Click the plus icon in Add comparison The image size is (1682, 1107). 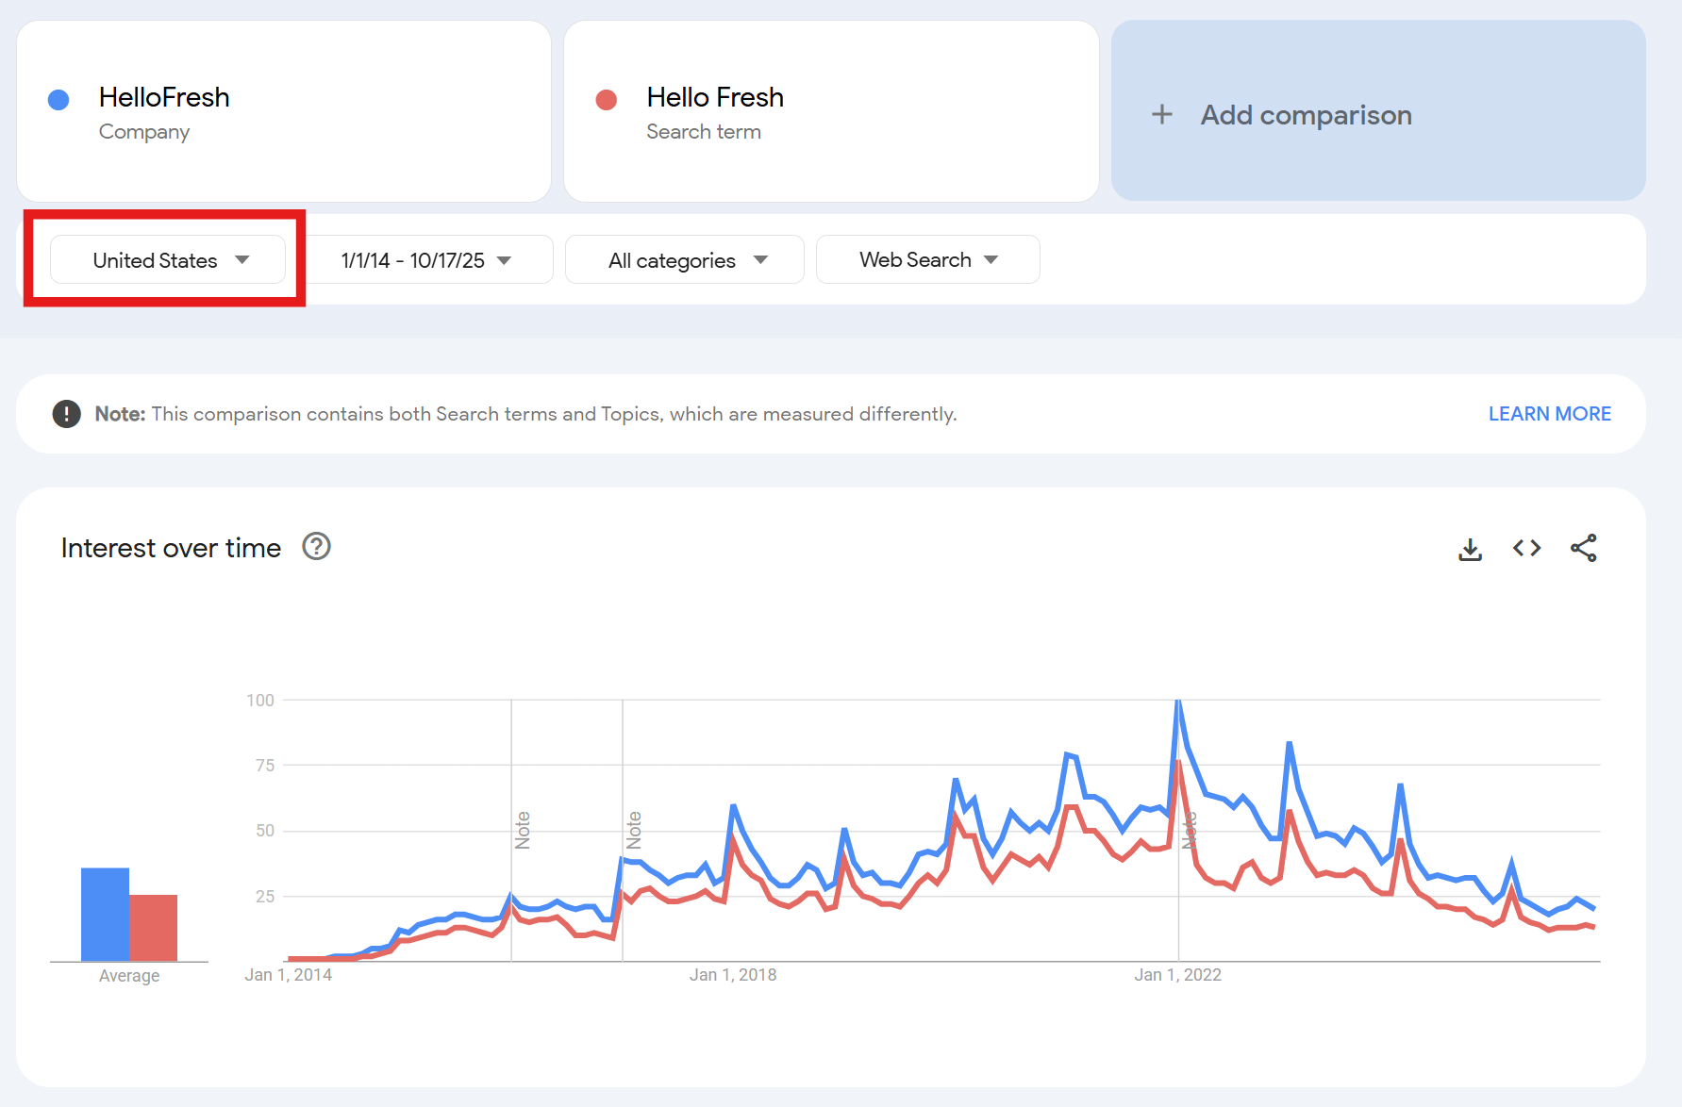pyautogui.click(x=1162, y=115)
